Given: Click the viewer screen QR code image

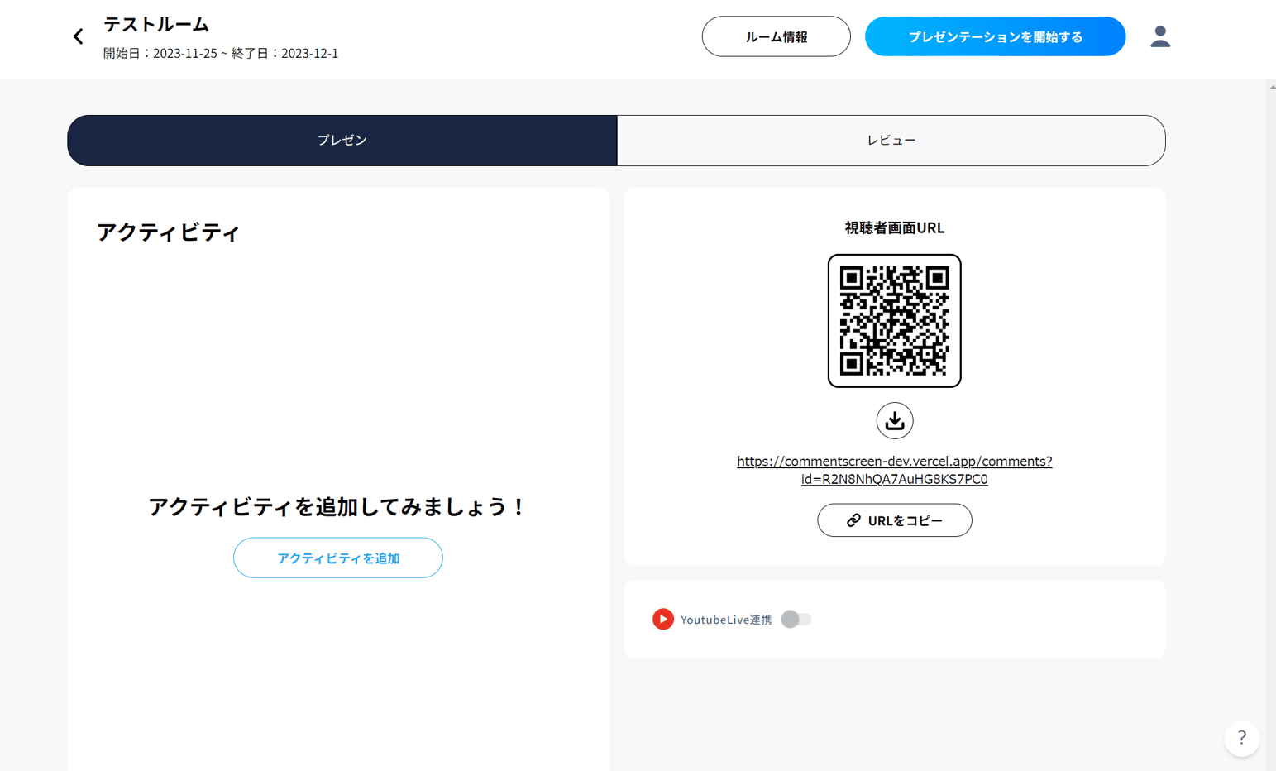Looking at the screenshot, I should (x=894, y=321).
